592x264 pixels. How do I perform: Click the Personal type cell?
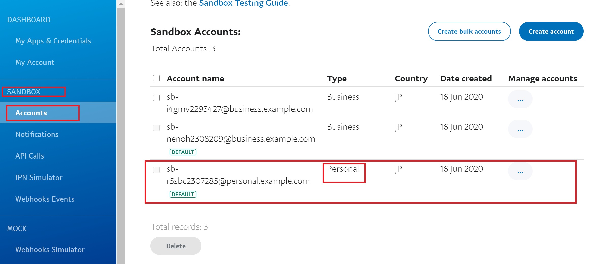tap(343, 169)
